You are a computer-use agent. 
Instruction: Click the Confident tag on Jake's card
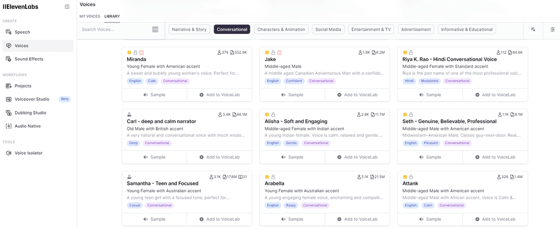click(x=295, y=81)
